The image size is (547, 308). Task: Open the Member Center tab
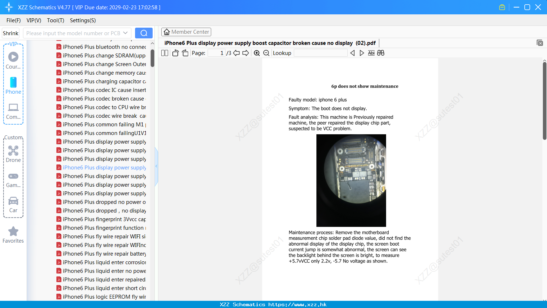186,32
